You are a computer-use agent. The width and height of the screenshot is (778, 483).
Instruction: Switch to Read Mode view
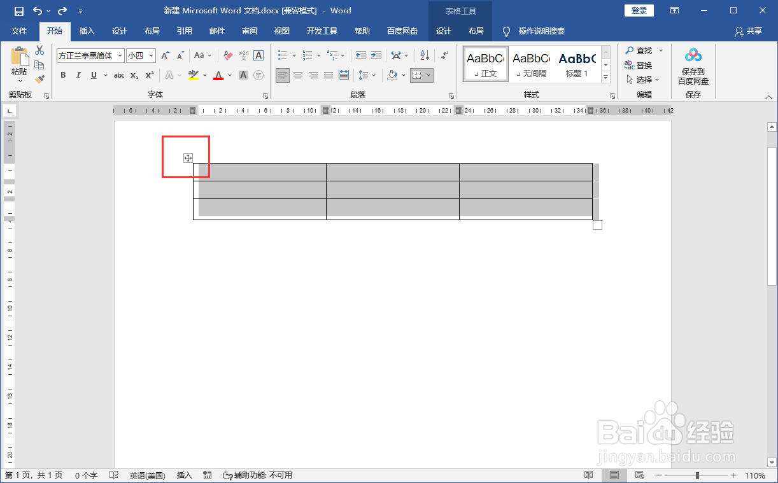(589, 475)
